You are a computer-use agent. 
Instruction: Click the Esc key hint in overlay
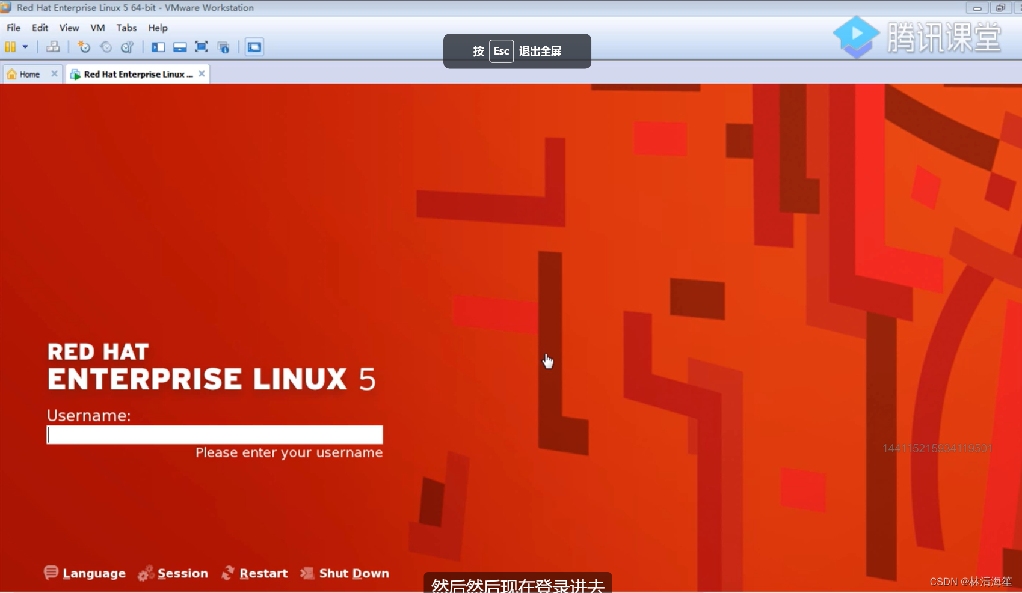pos(501,51)
